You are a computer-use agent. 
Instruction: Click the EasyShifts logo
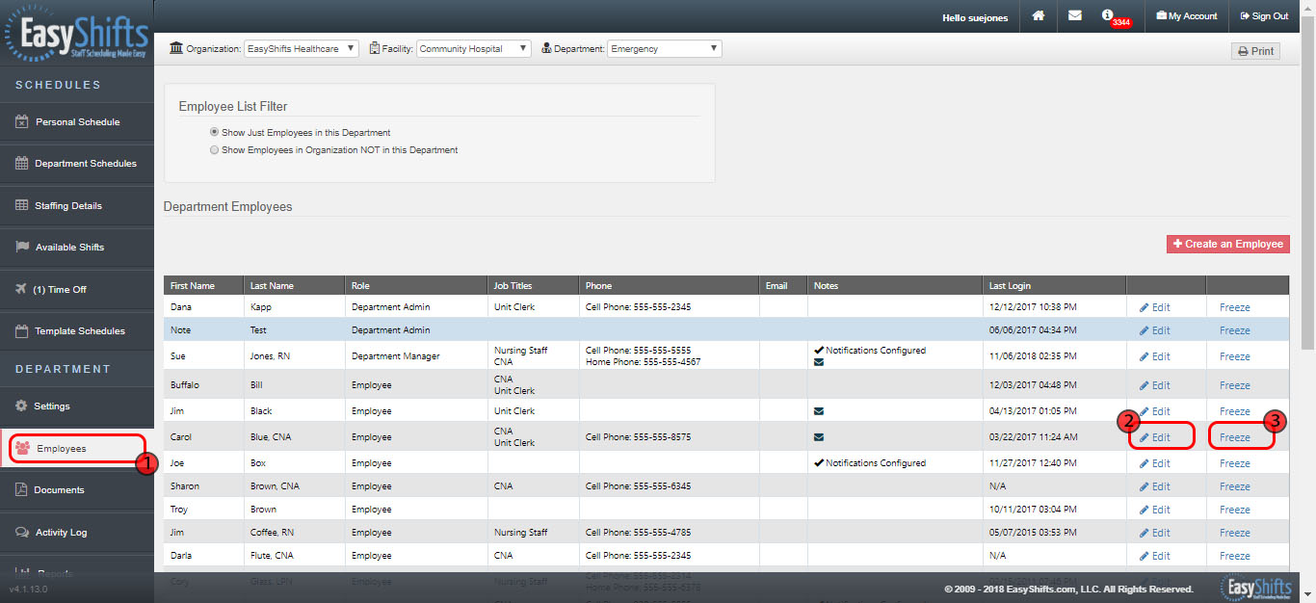[x=77, y=34]
